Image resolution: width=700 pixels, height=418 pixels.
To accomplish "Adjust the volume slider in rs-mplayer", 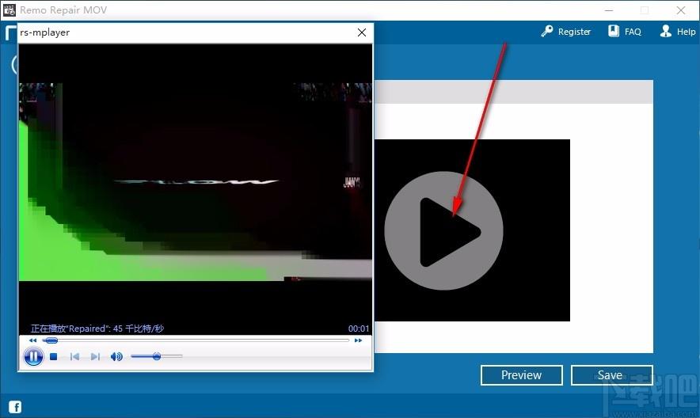I will [x=157, y=356].
